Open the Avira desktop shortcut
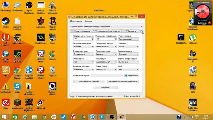Screen dimensions: 213x120 point(6,104)
